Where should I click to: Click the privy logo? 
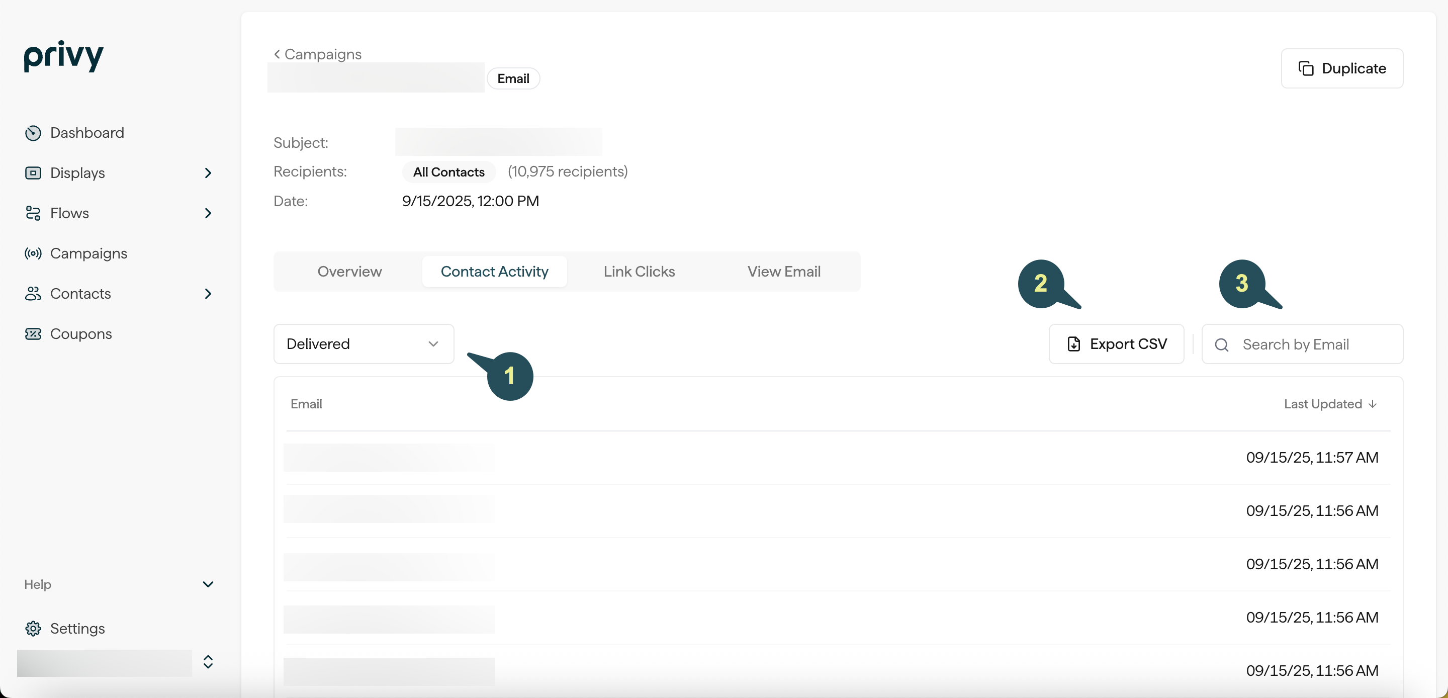pos(63,56)
